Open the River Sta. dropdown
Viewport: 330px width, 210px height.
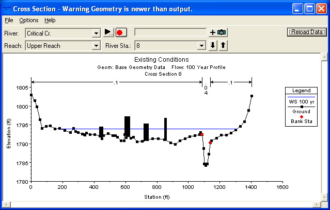click(200, 46)
